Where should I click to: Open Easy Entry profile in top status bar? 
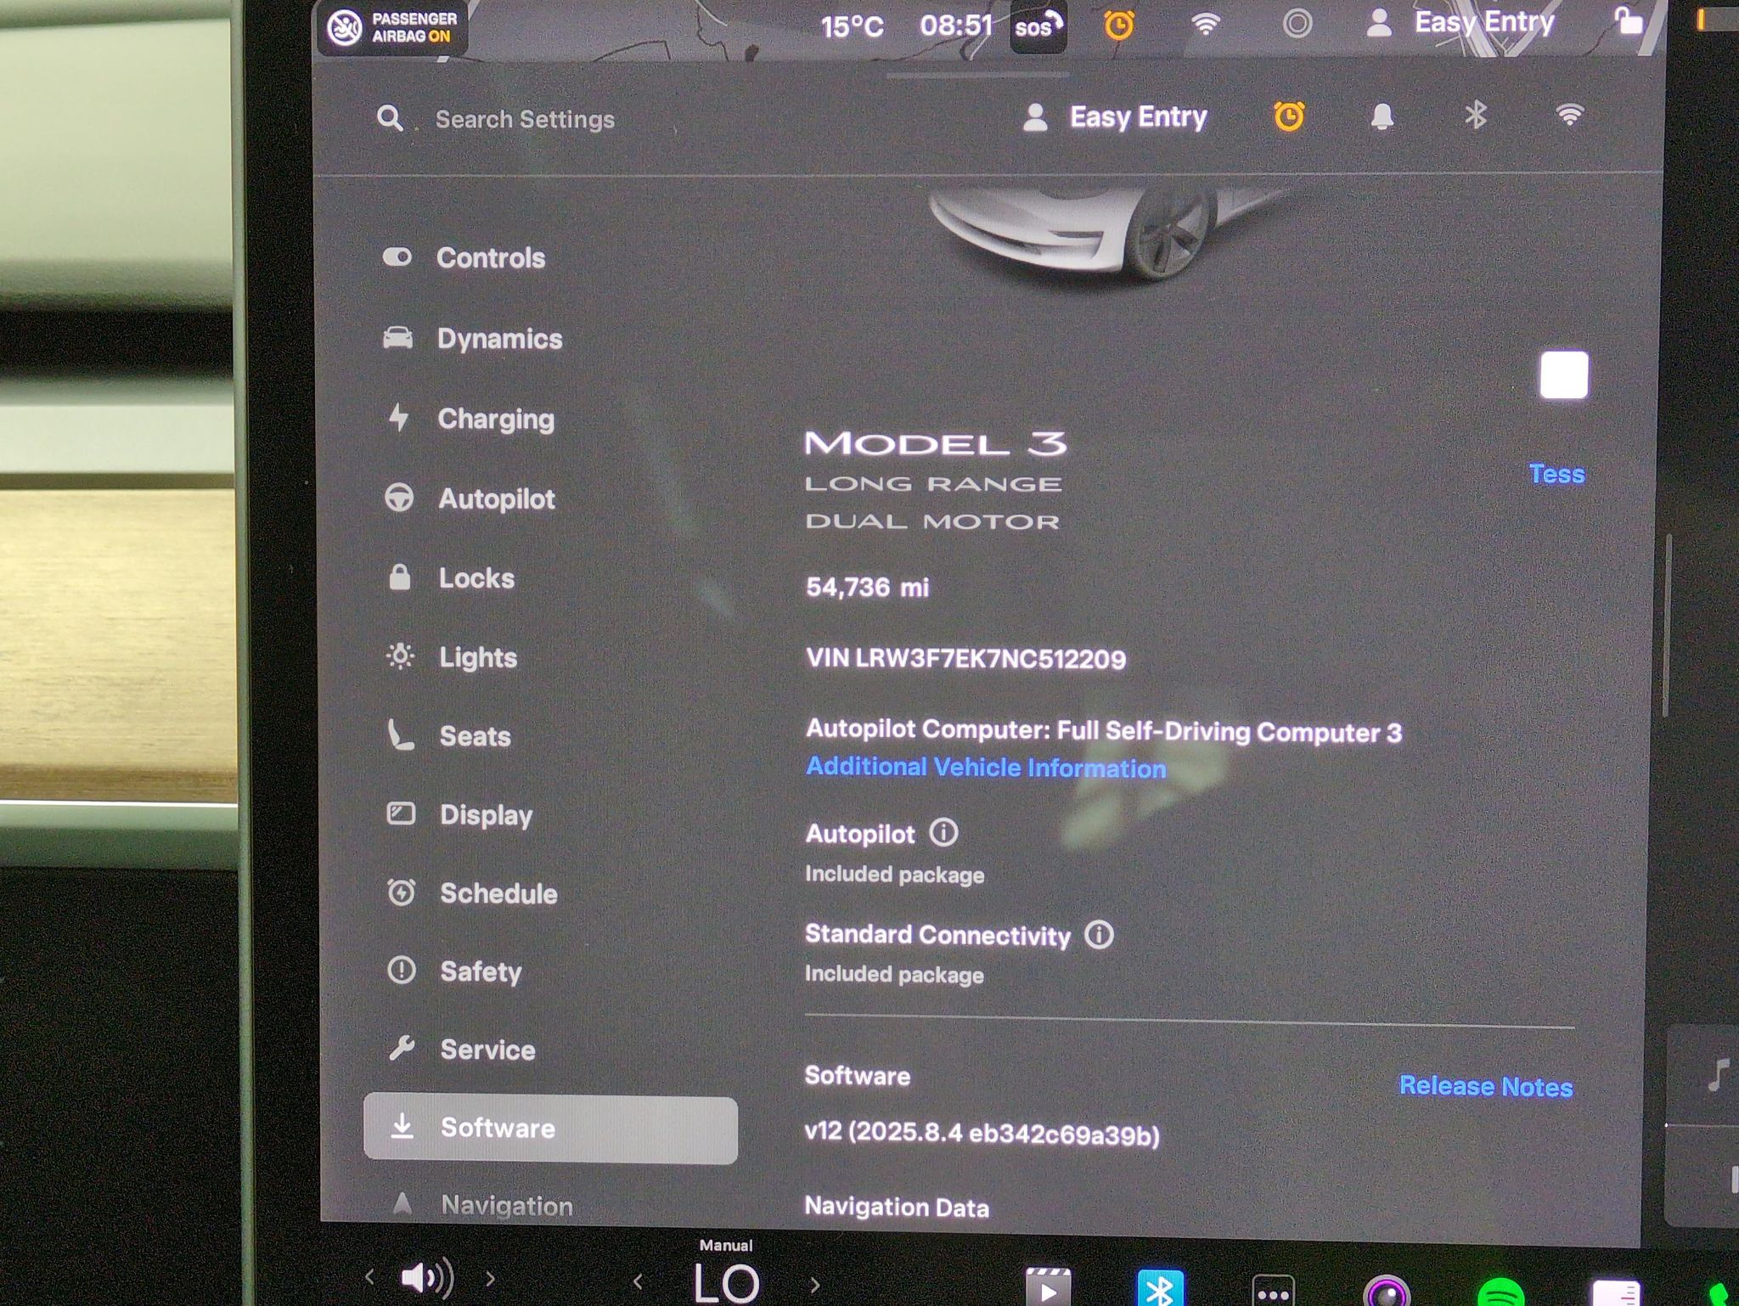click(x=1459, y=22)
